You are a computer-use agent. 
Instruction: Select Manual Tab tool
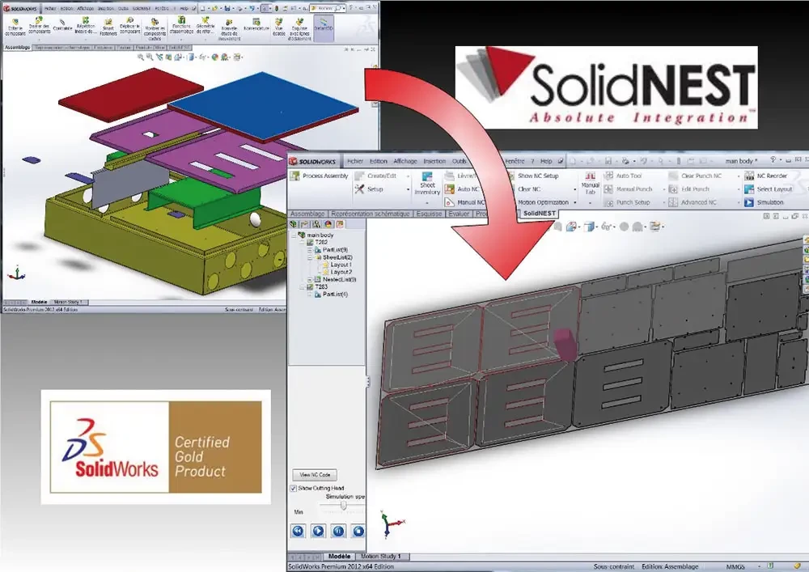pos(591,183)
